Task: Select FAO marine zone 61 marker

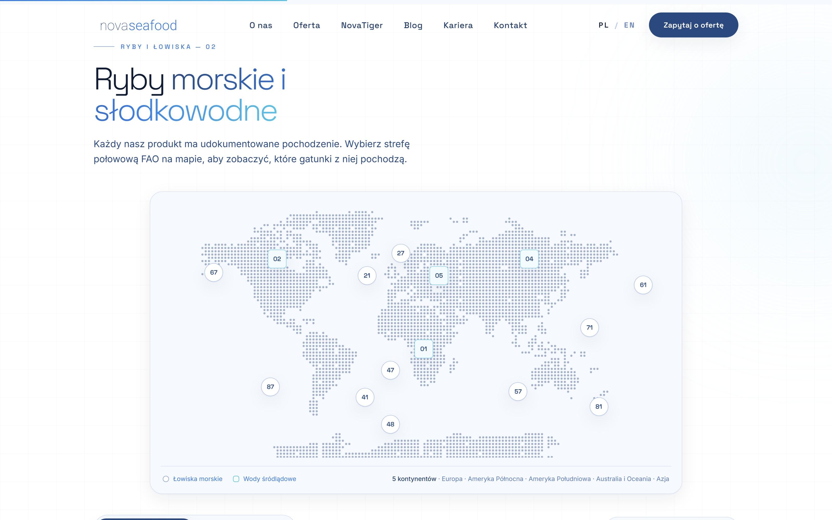Action: coord(643,285)
